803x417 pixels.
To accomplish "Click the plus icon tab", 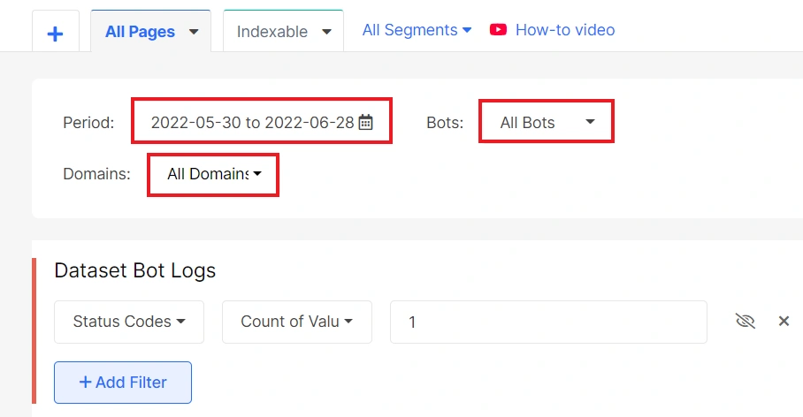I will (56, 32).
